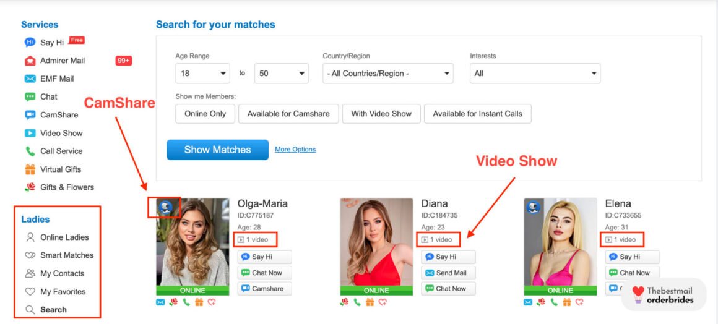Viewport: 718px width, 324px height.
Task: Open the Admirer Mail envelope icon
Action: tap(30, 61)
